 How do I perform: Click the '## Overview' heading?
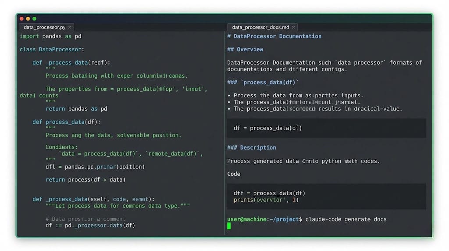[245, 50]
